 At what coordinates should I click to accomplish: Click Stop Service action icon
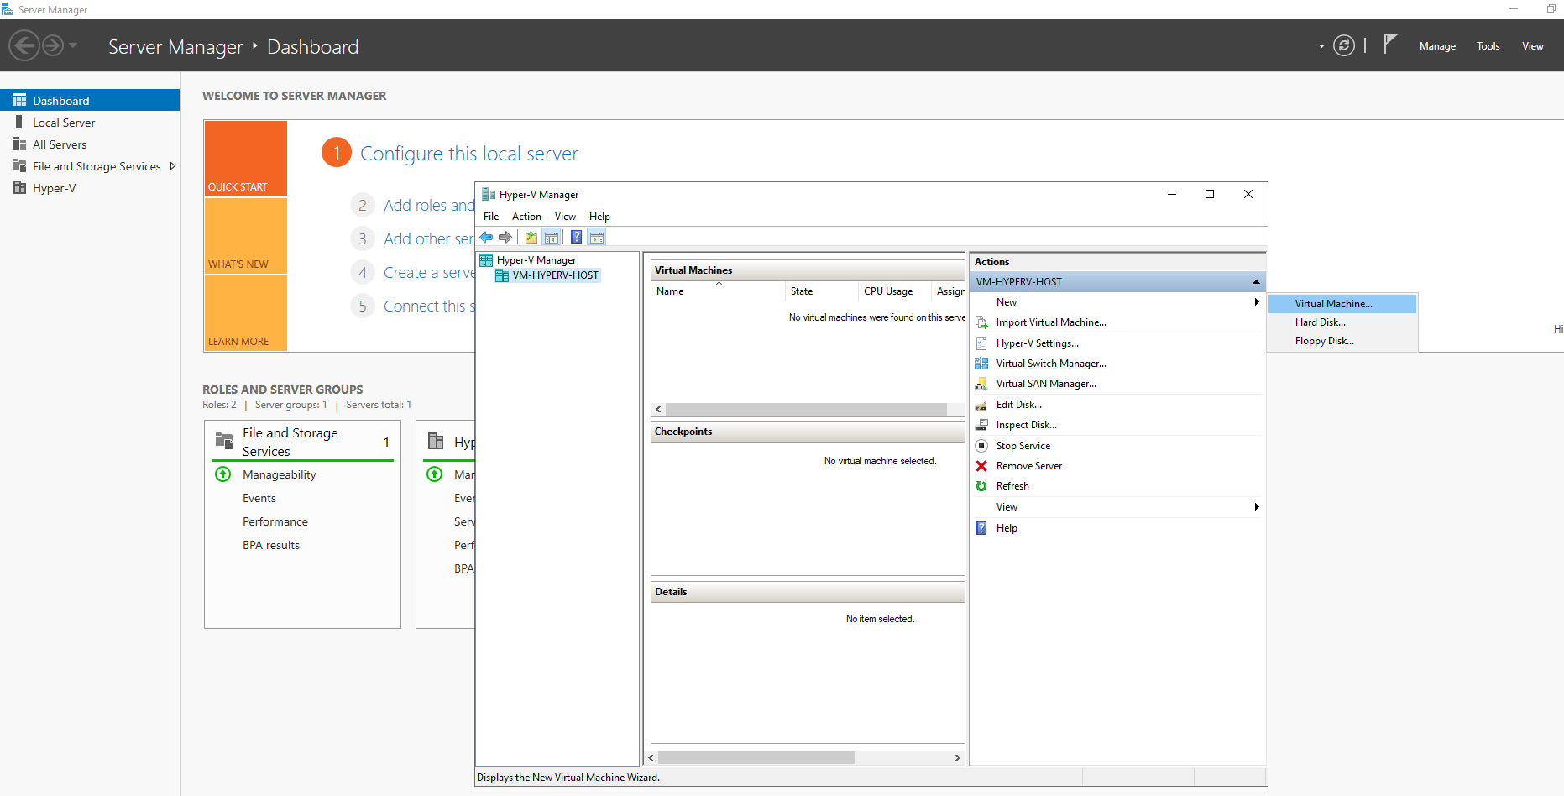981,446
